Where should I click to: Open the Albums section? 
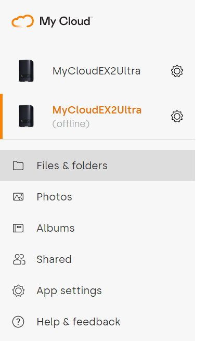pyautogui.click(x=98, y=228)
